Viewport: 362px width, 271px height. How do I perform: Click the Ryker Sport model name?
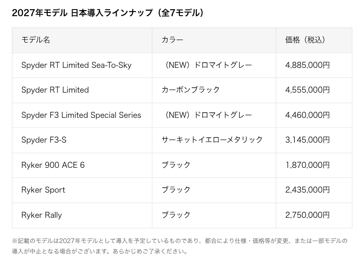(43, 190)
